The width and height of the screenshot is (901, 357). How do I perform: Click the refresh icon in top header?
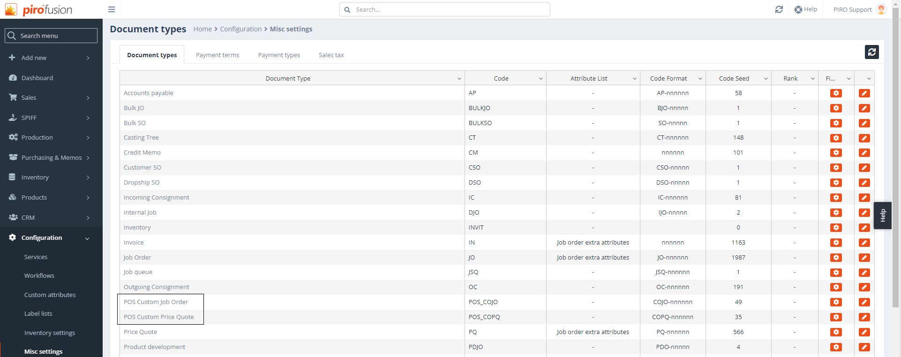click(x=779, y=9)
